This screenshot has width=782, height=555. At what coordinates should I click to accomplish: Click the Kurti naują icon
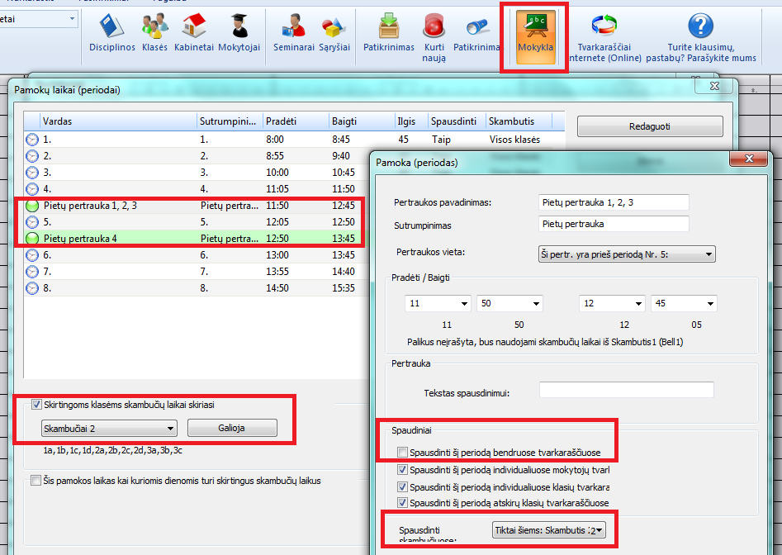(434, 37)
